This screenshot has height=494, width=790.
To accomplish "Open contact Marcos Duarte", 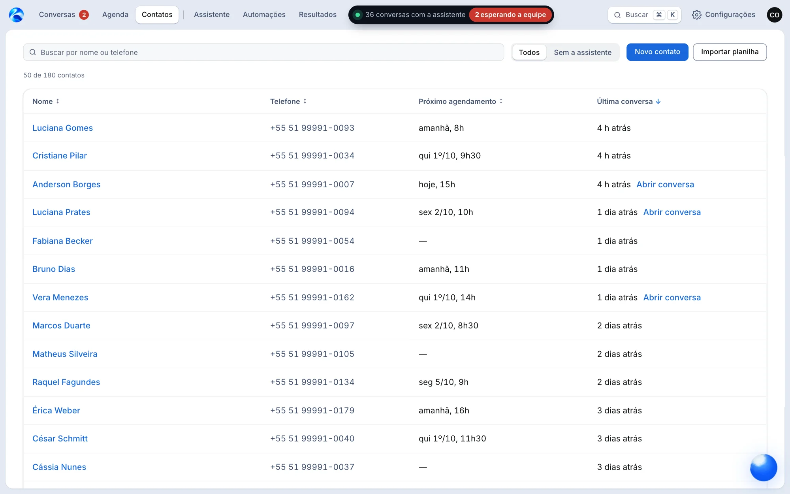I will coord(61,326).
